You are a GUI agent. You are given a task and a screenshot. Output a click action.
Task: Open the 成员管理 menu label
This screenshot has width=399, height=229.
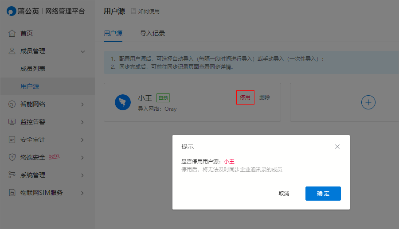click(x=33, y=51)
